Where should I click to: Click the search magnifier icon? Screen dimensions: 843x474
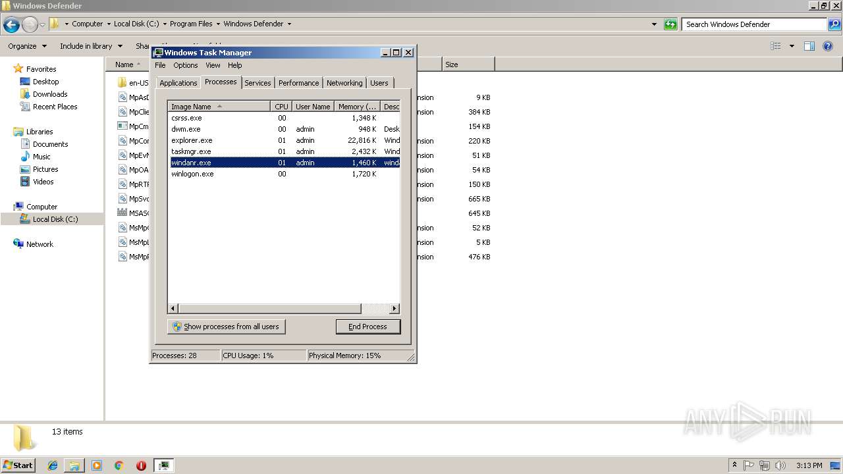pyautogui.click(x=834, y=24)
